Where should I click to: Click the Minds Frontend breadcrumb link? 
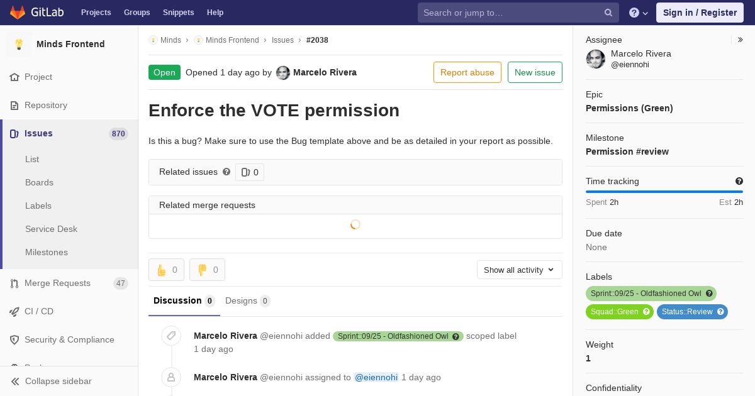tap(232, 40)
